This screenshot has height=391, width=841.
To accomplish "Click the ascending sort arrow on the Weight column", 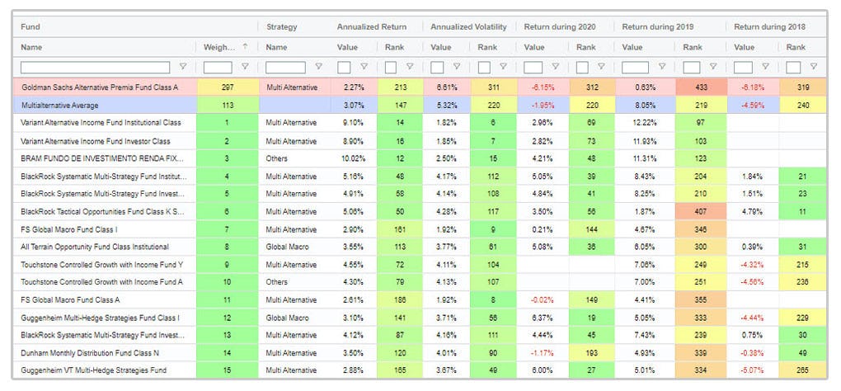I will click(x=245, y=47).
